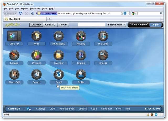Viewport: 168px width, 121px height.
Task: Click the Google search engine icon
Action: tap(133, 13)
